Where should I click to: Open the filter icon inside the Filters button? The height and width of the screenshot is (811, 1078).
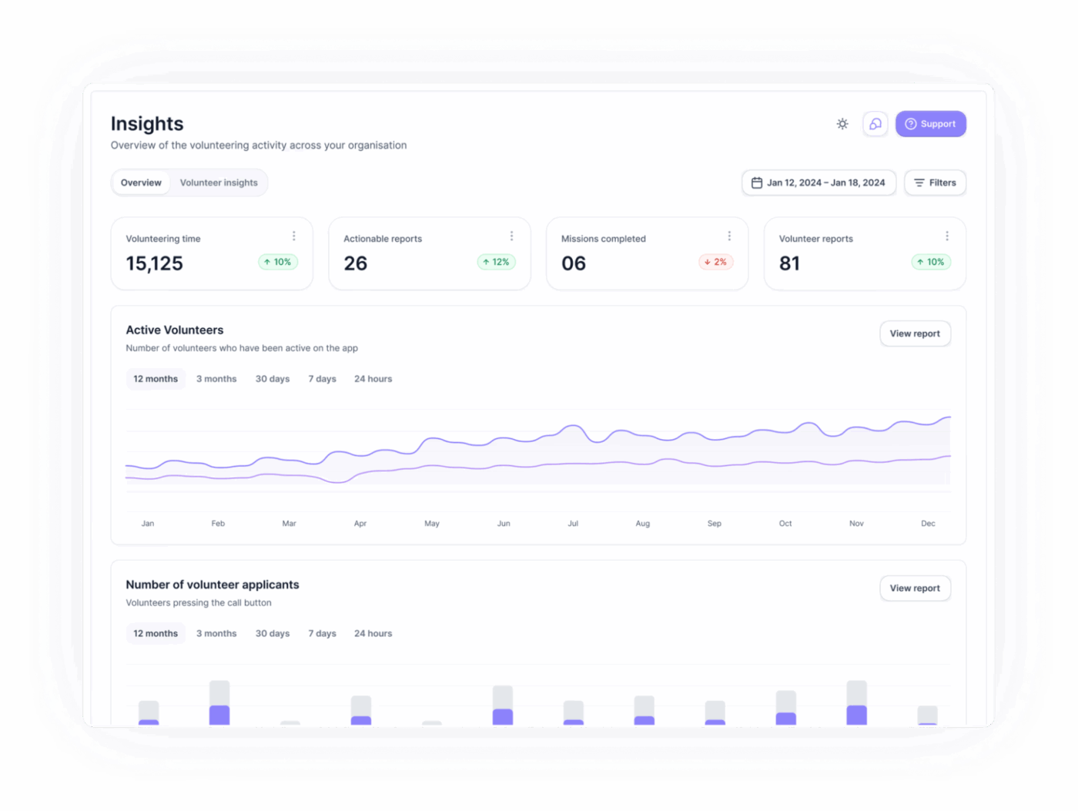tap(919, 183)
